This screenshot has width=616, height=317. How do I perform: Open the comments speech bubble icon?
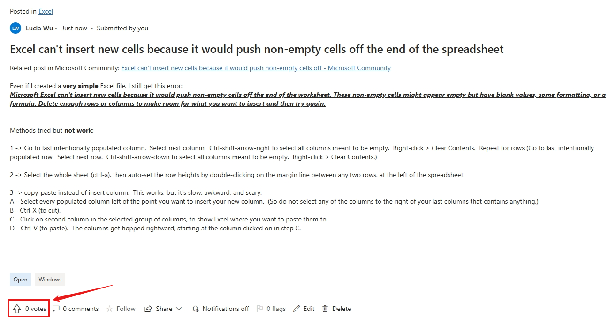(x=56, y=309)
